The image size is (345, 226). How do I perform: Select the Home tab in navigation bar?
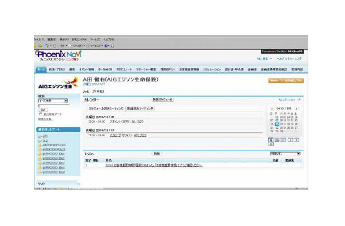click(x=41, y=69)
